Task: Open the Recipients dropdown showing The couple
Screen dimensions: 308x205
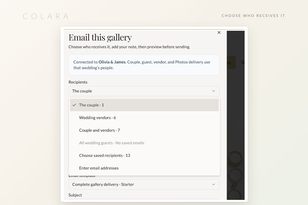Action: [144, 91]
